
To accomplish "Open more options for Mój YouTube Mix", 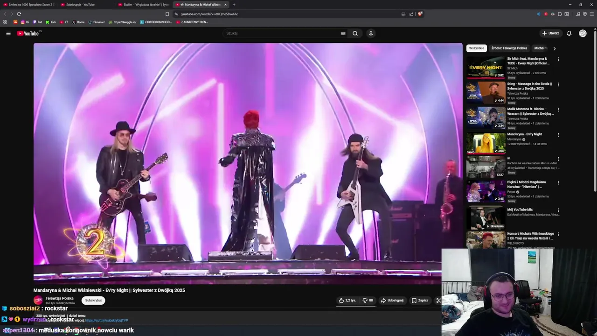I will tap(558, 210).
